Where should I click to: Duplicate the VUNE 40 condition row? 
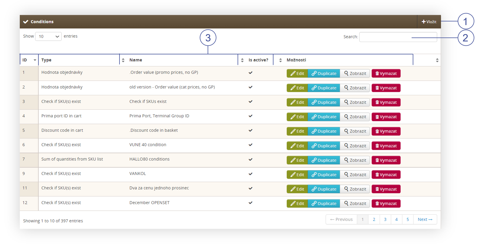click(324, 146)
